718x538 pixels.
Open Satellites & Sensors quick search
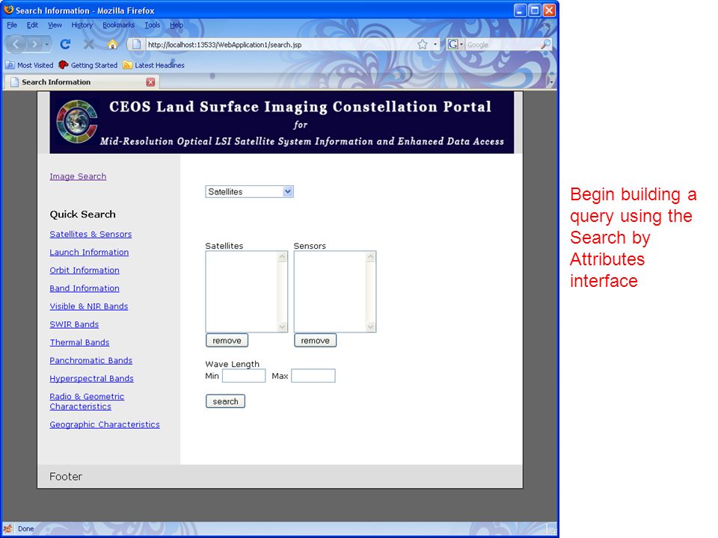pyautogui.click(x=90, y=234)
